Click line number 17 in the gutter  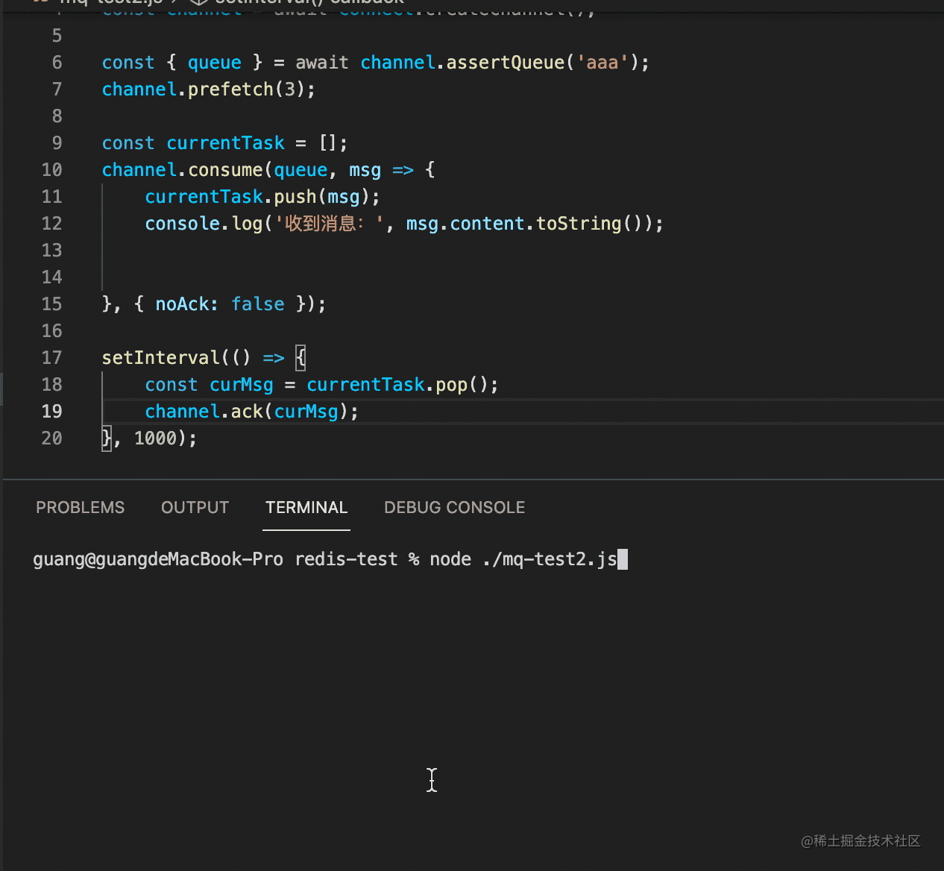(x=52, y=358)
